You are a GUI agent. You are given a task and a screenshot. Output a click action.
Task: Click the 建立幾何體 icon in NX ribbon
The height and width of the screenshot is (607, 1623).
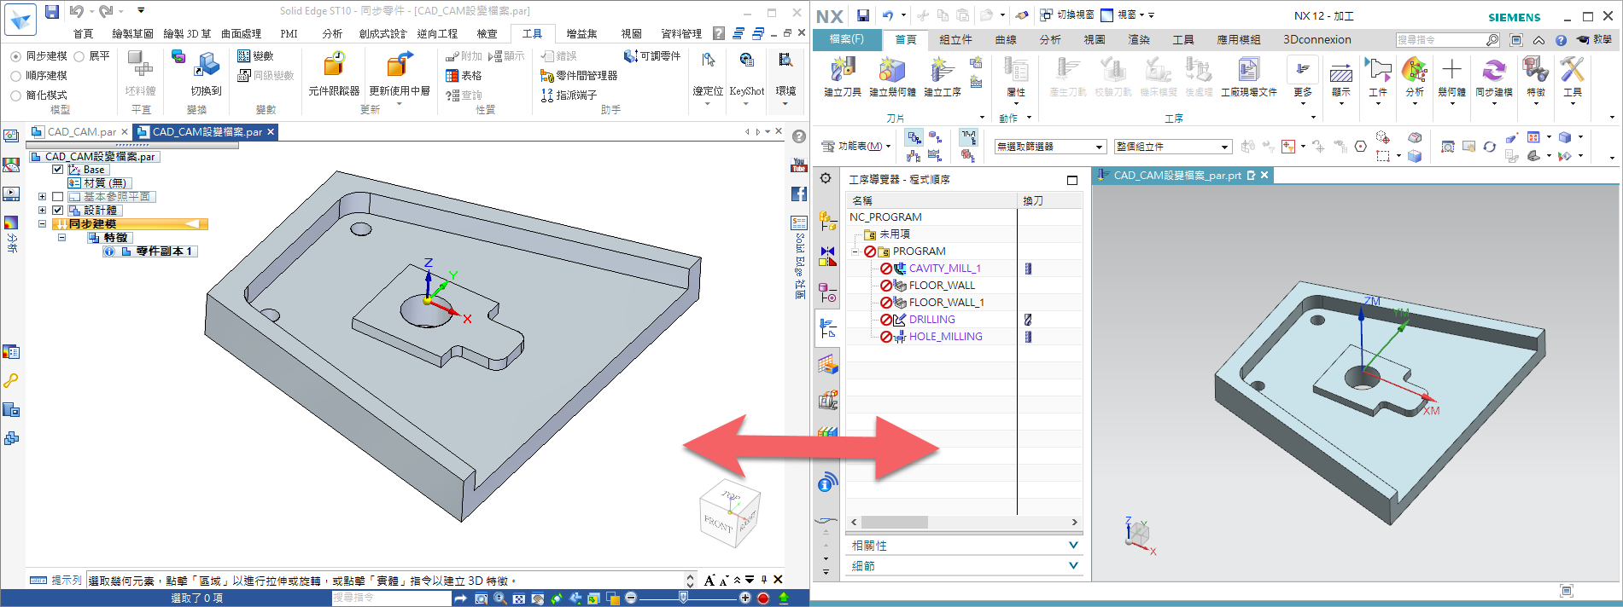tap(892, 70)
